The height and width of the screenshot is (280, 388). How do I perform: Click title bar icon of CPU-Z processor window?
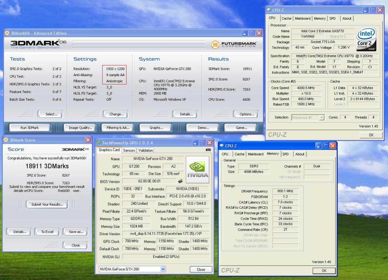point(269,10)
